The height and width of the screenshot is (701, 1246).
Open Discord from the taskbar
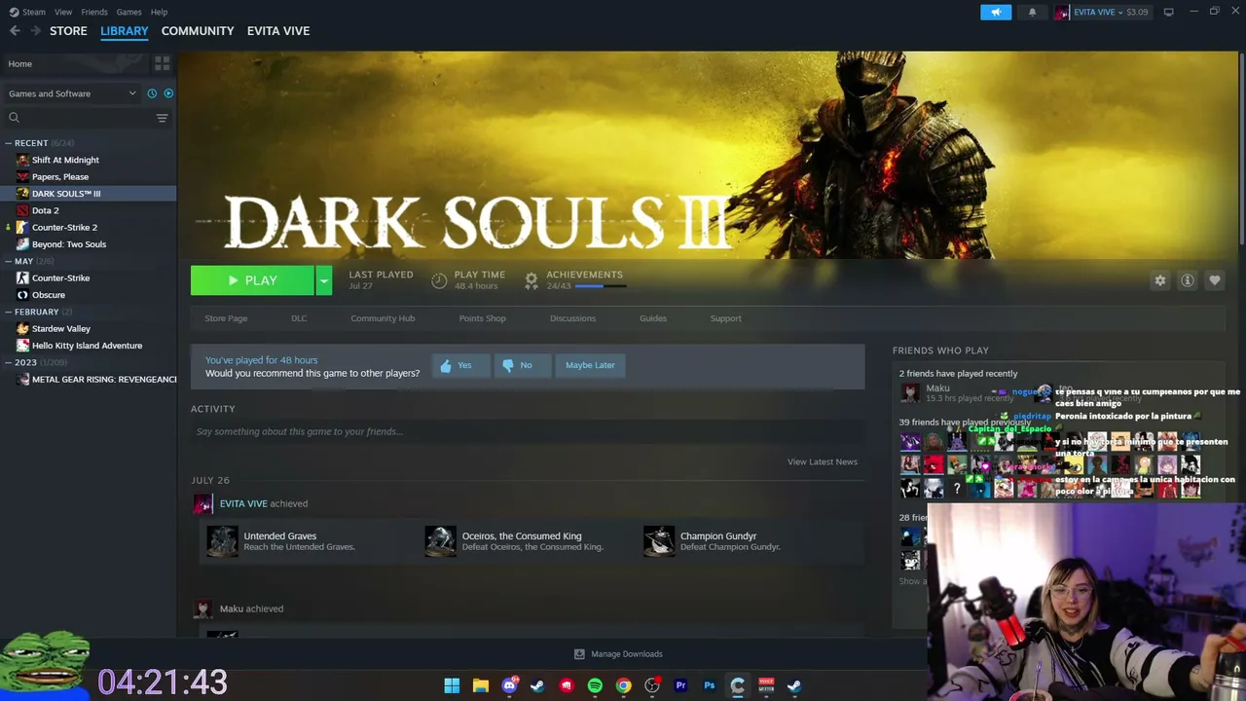coord(509,685)
